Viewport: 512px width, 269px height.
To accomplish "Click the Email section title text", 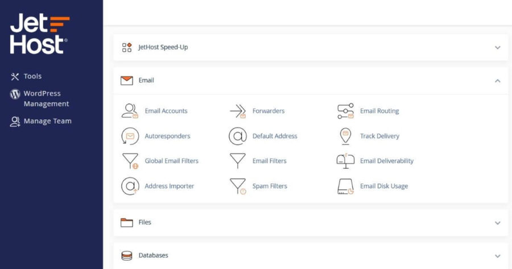I will click(146, 80).
